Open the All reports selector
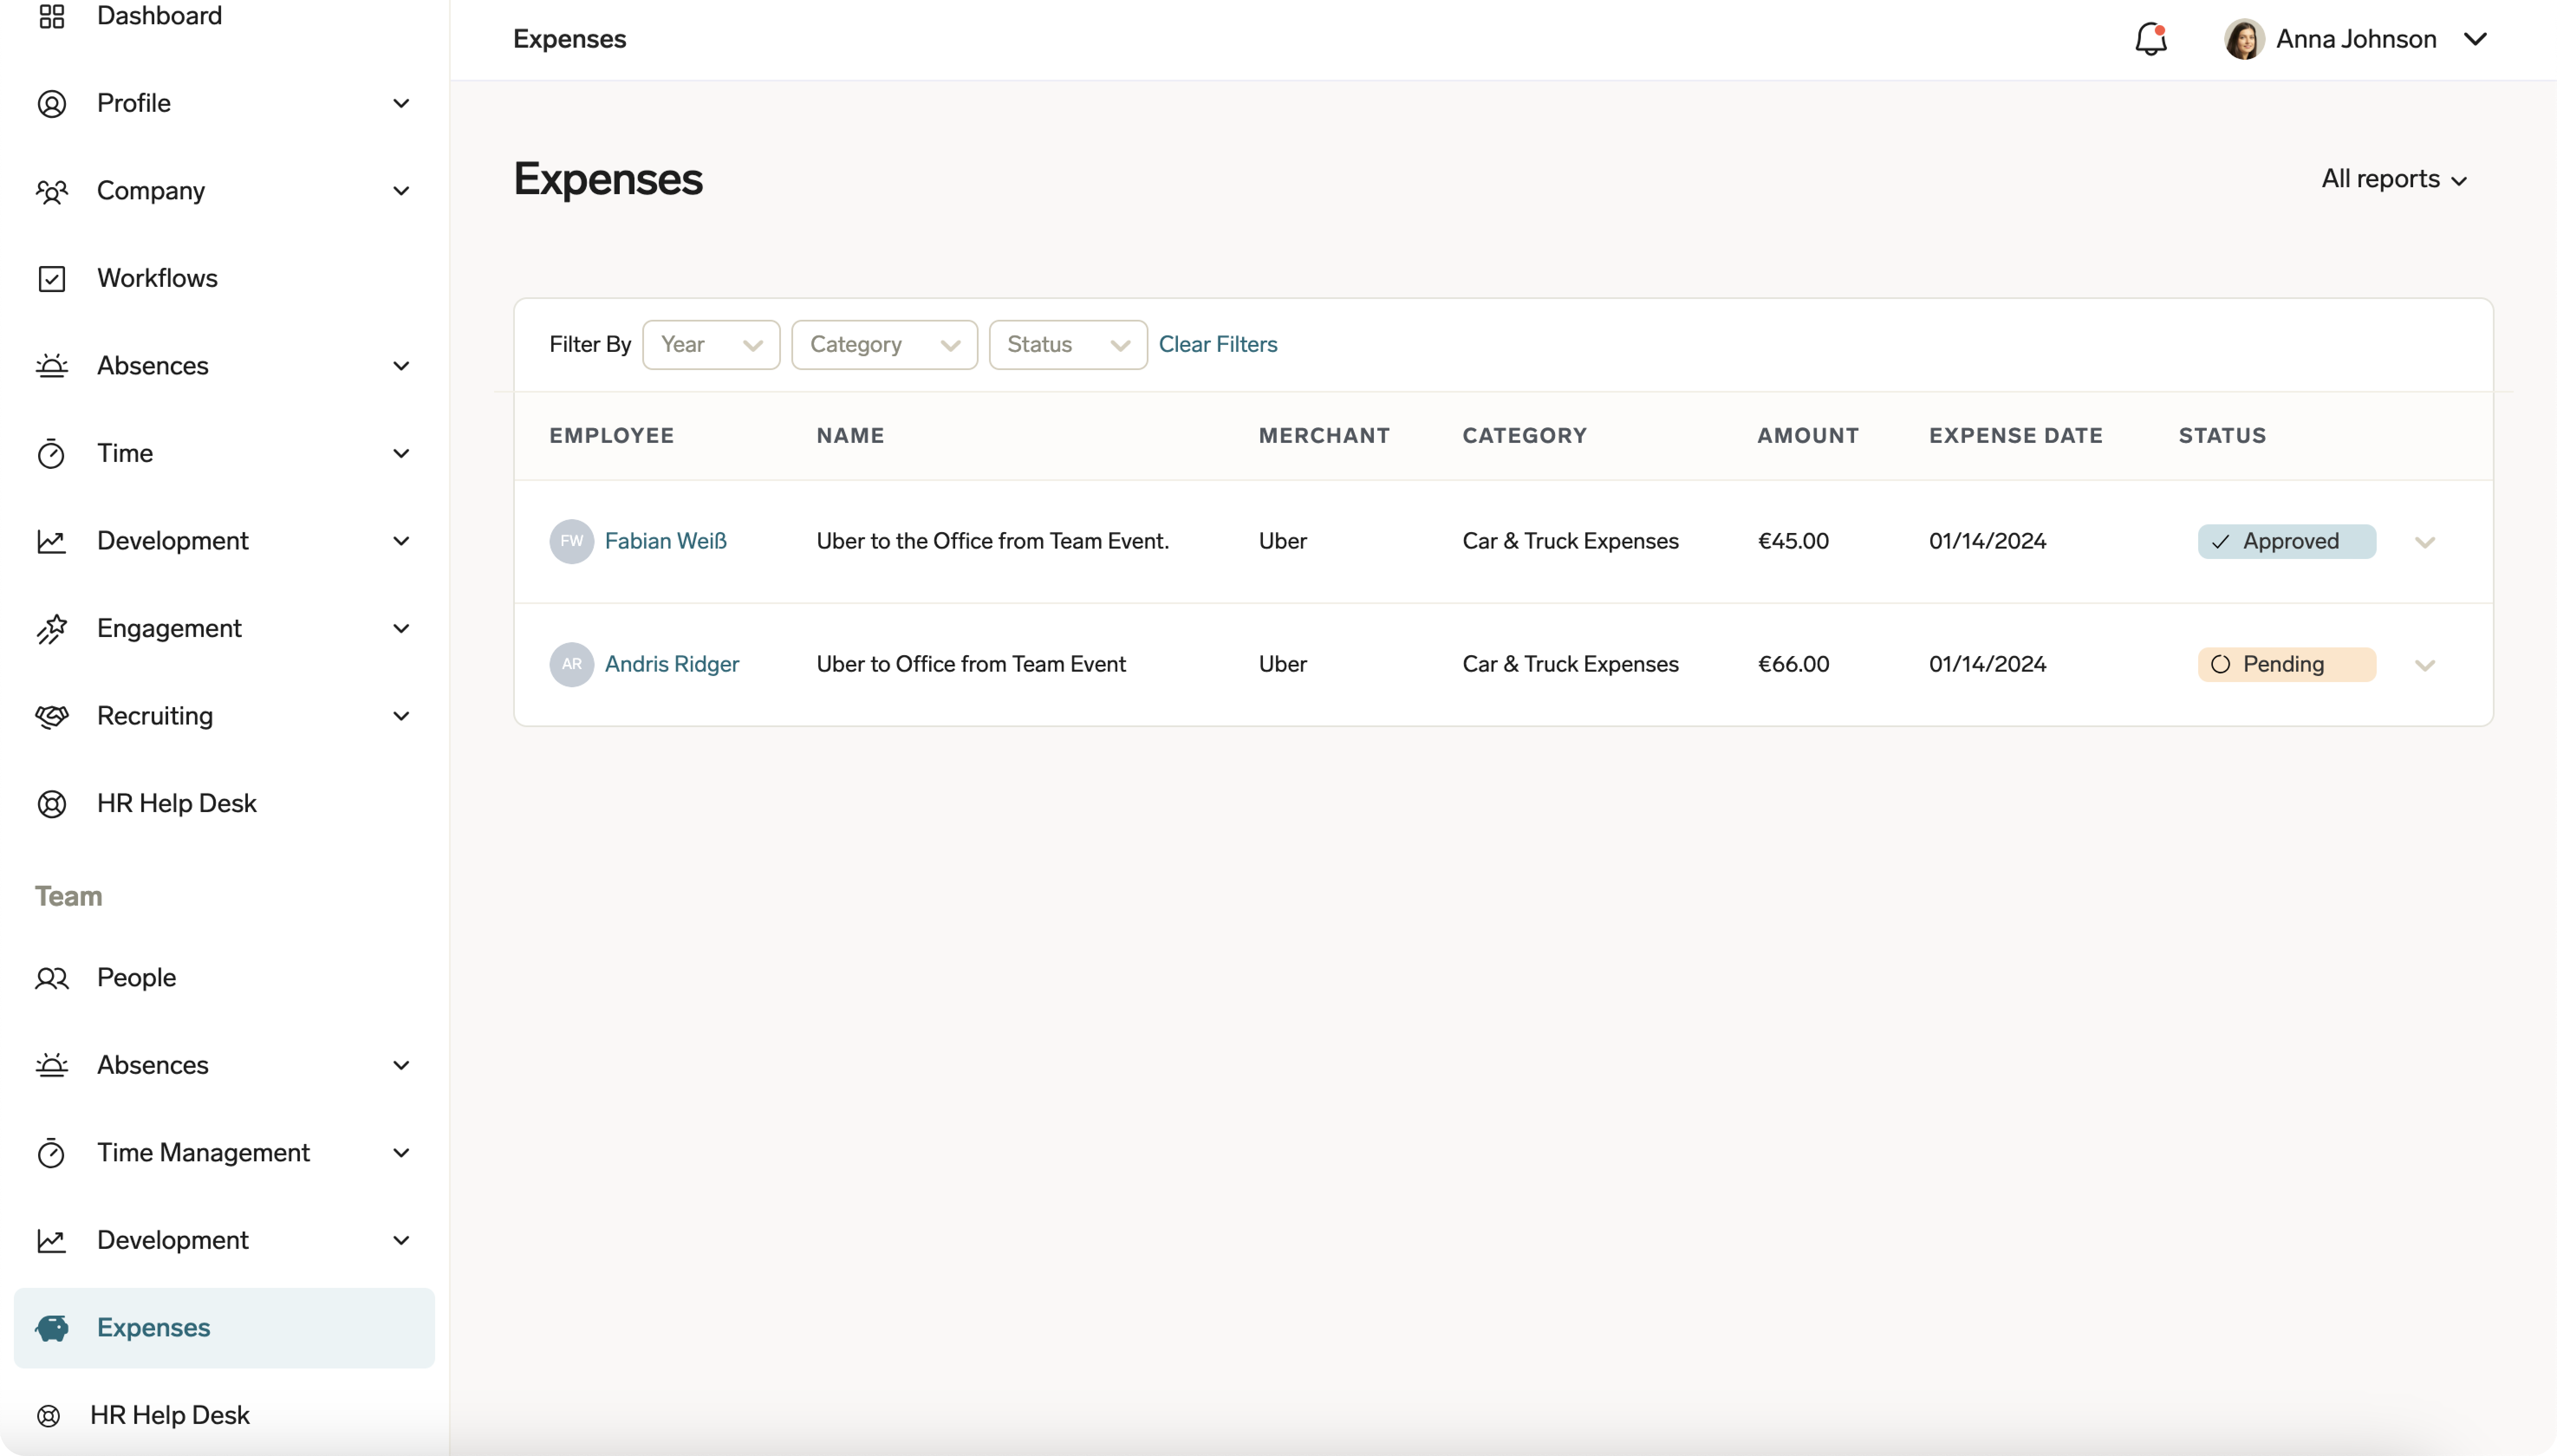2557x1456 pixels. 2394,179
